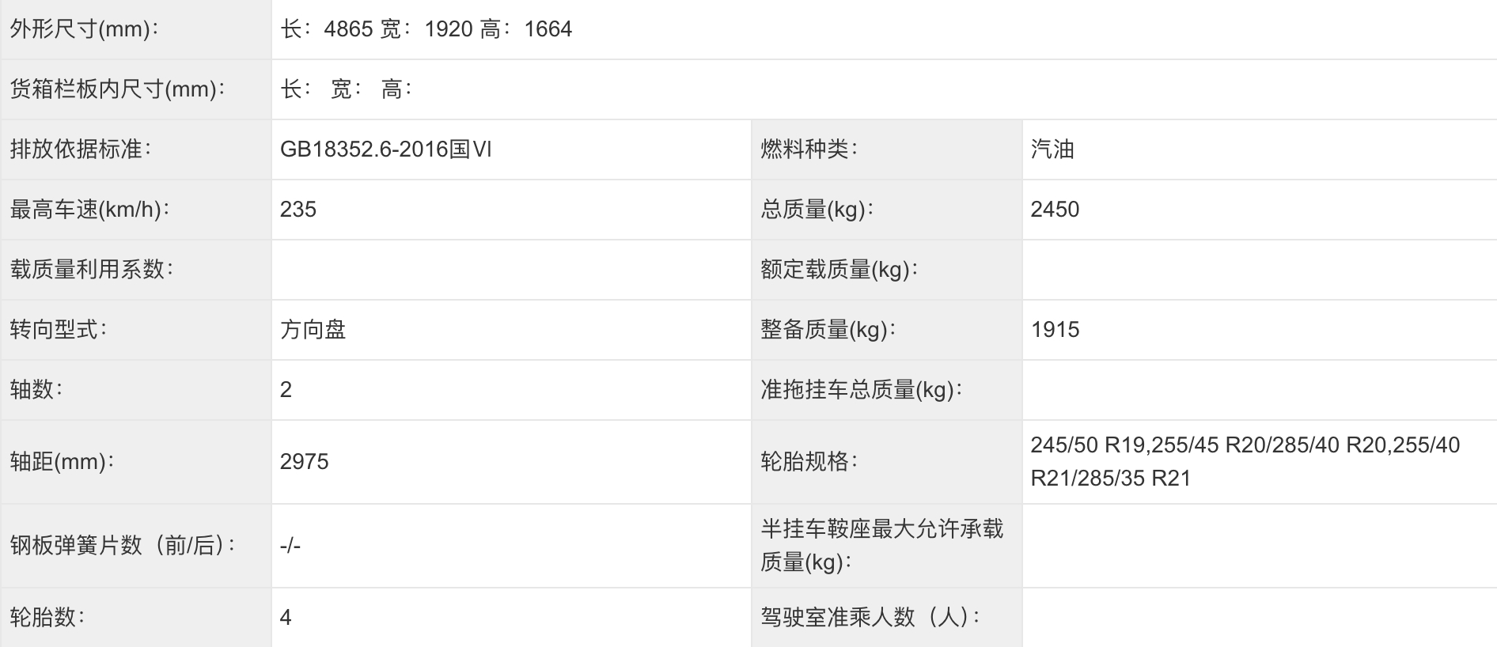The width and height of the screenshot is (1497, 647).
Task: Click the 货箱栏板内尺寸(mm) label
Action: pos(118,89)
